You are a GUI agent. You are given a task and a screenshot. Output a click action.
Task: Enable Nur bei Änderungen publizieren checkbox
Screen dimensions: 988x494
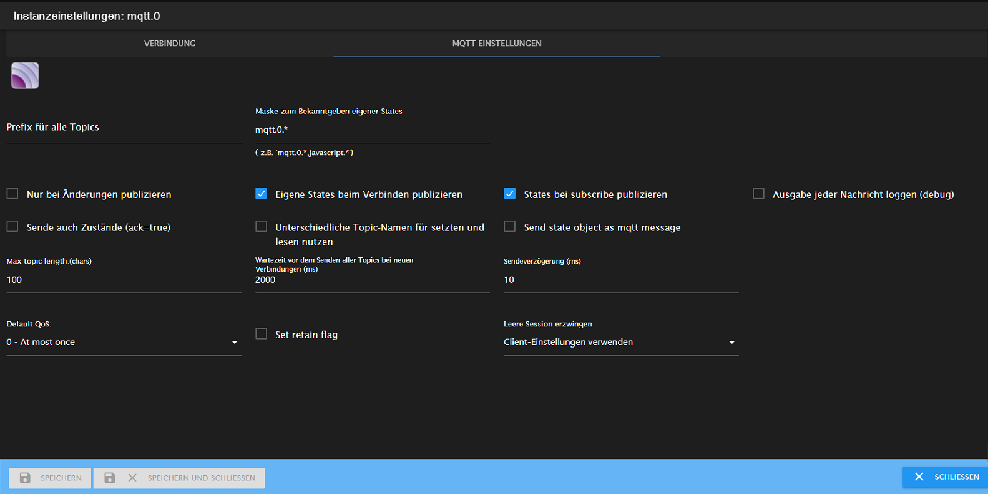pyautogui.click(x=12, y=194)
